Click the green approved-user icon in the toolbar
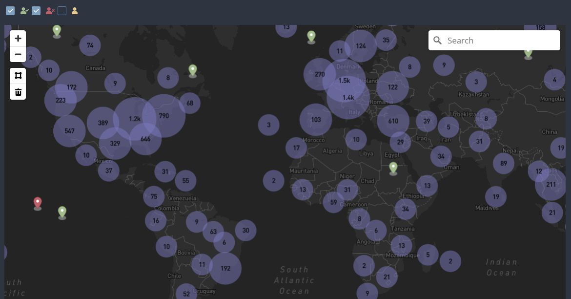This screenshot has height=299, width=571. point(24,10)
